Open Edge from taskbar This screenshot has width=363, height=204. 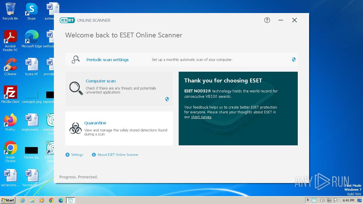[x=61, y=200]
